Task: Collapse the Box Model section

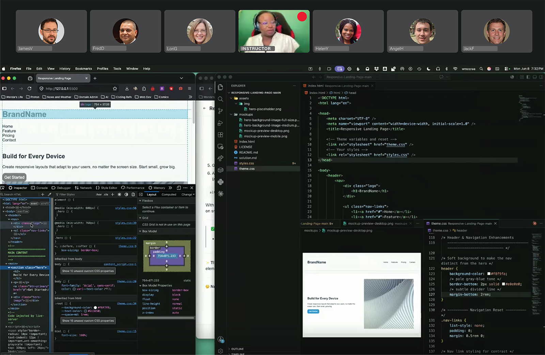Action: click(x=140, y=231)
